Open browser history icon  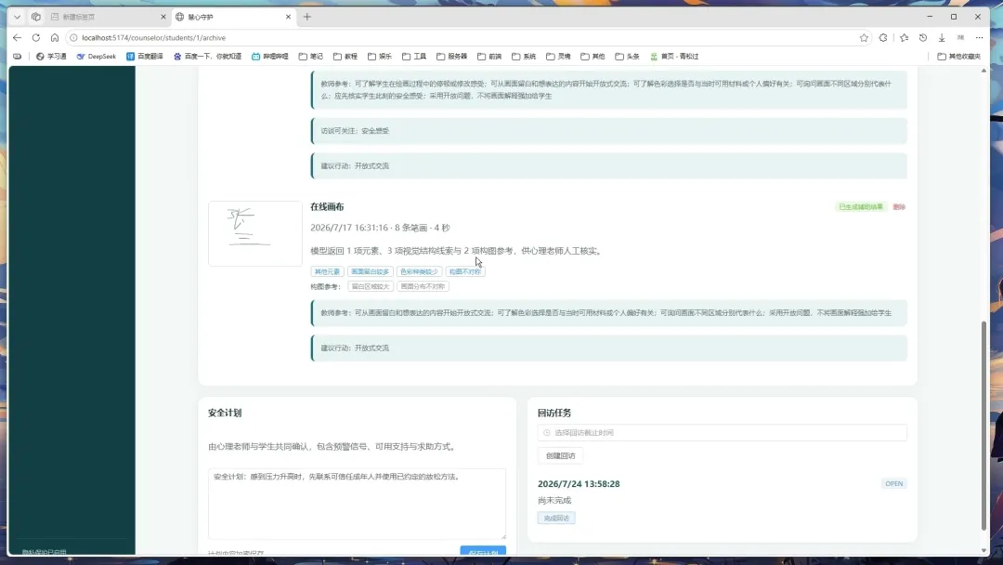coord(923,38)
